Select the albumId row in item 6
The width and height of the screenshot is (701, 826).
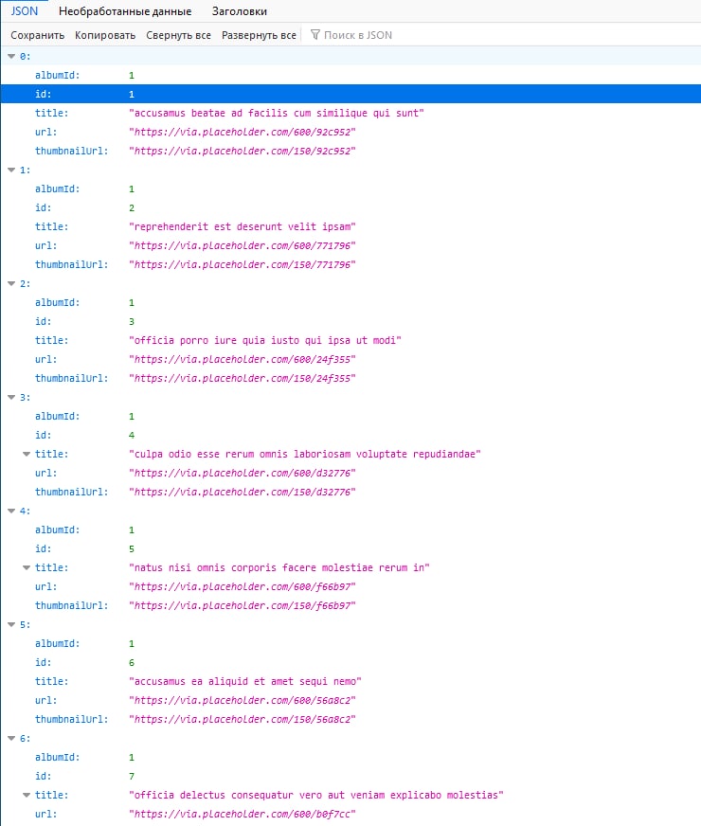[350, 758]
